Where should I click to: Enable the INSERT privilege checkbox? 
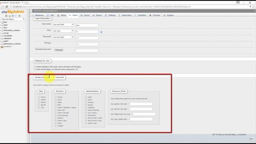(39, 100)
